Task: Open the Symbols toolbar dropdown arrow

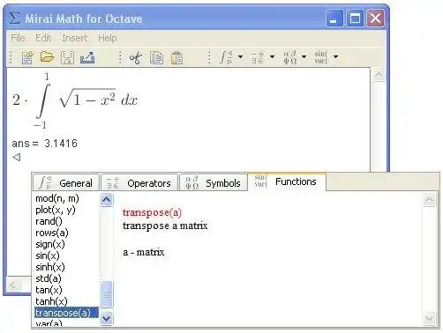Action: coord(304,56)
